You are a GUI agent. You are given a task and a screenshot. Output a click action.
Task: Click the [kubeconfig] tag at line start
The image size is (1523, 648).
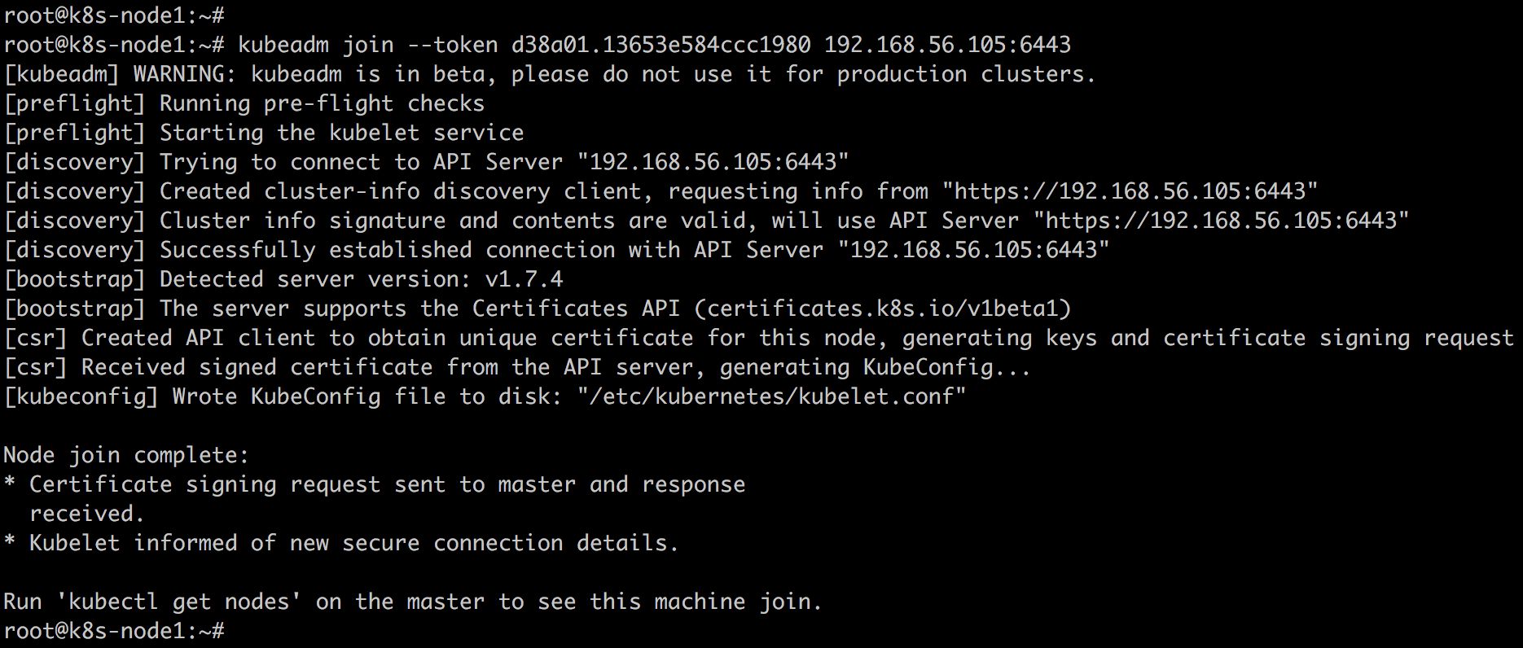click(81, 396)
